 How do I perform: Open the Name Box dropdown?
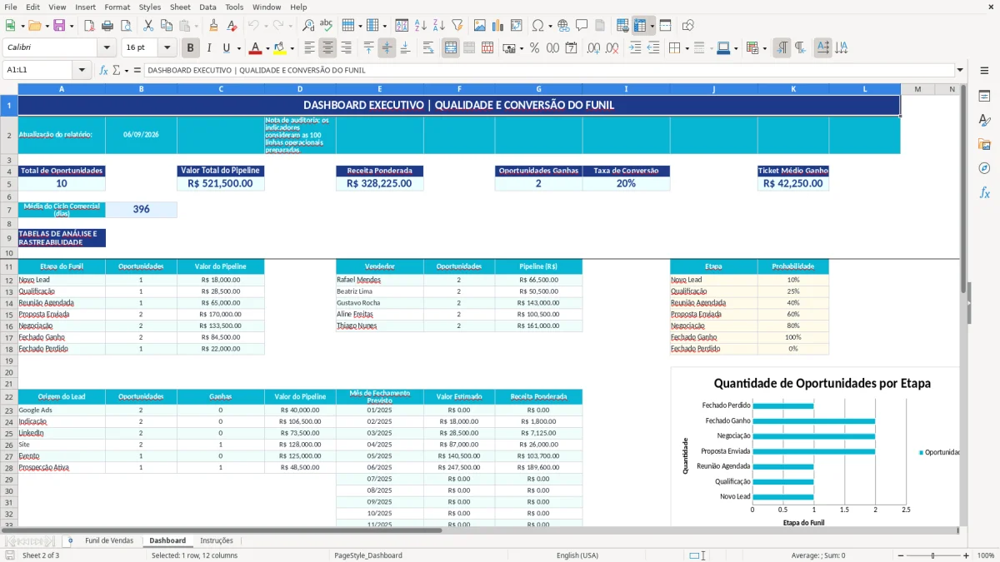82,70
